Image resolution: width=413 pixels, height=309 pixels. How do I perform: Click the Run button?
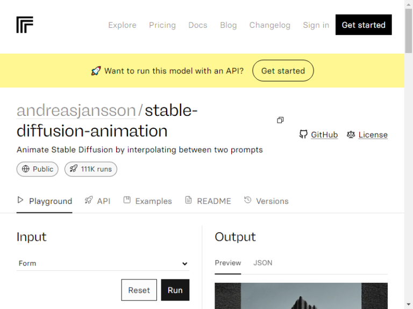175,290
